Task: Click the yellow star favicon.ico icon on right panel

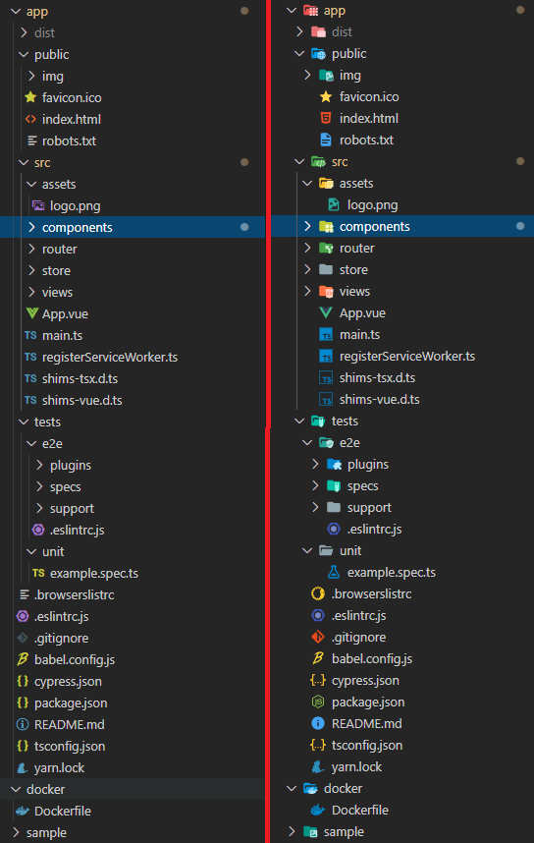Action: pos(326,96)
